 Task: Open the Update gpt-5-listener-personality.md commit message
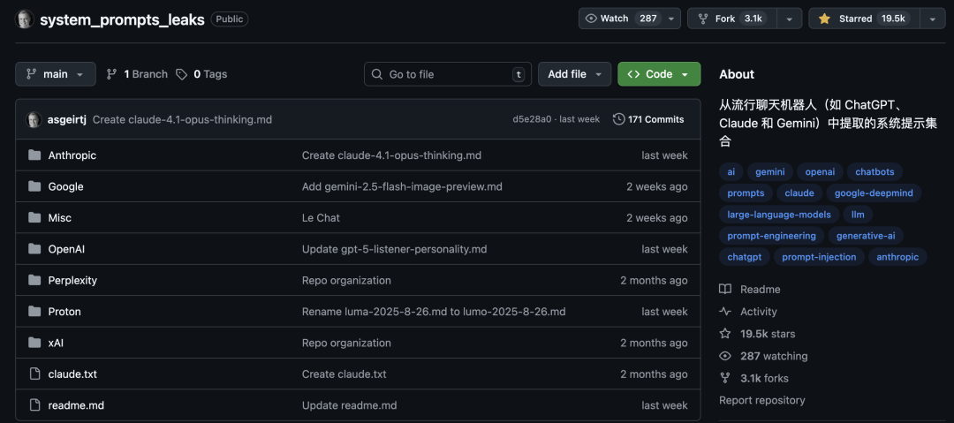tap(394, 249)
